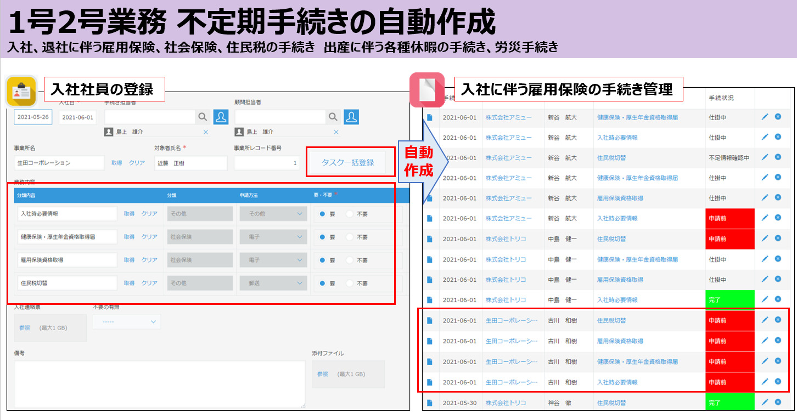
Task: Delete 新谷 航大 雇用保険資格取得 record
Action: click(x=778, y=198)
